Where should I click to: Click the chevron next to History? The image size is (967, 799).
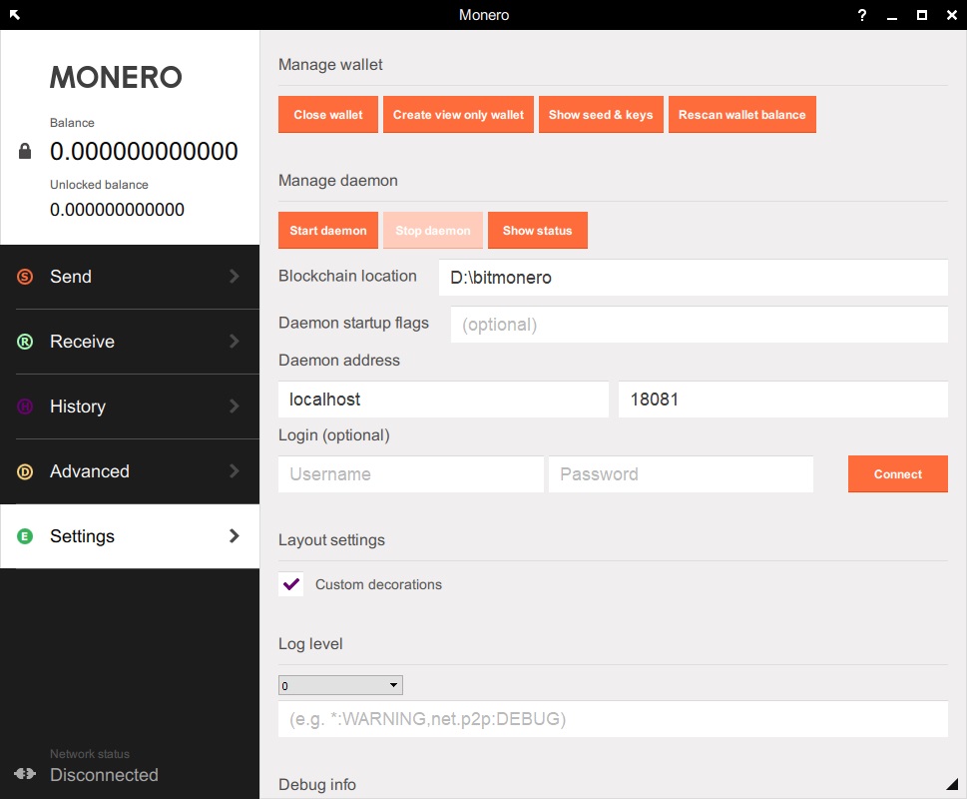pos(235,405)
